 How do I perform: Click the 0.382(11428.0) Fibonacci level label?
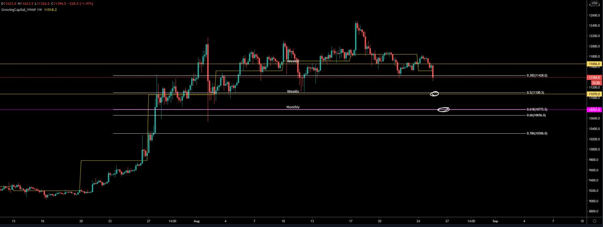(537, 76)
